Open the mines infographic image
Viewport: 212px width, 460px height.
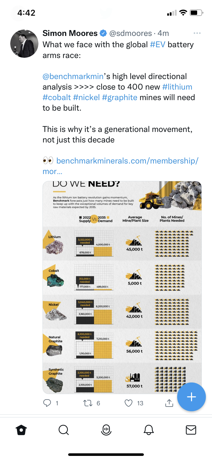tap(122, 287)
